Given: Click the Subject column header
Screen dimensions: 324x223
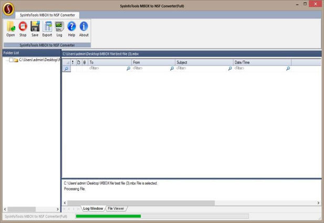Looking at the screenshot, I should [204, 62].
